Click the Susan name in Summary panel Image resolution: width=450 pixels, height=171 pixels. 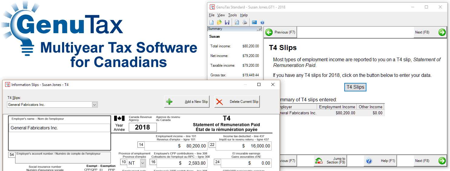coord(214,36)
